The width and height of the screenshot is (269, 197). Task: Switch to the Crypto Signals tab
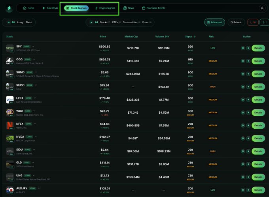105,8
